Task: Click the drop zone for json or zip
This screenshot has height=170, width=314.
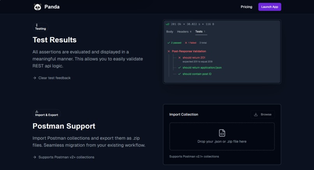Action: 222,137
